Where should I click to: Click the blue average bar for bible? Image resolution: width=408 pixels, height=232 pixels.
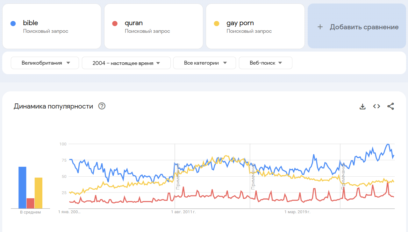(x=22, y=187)
